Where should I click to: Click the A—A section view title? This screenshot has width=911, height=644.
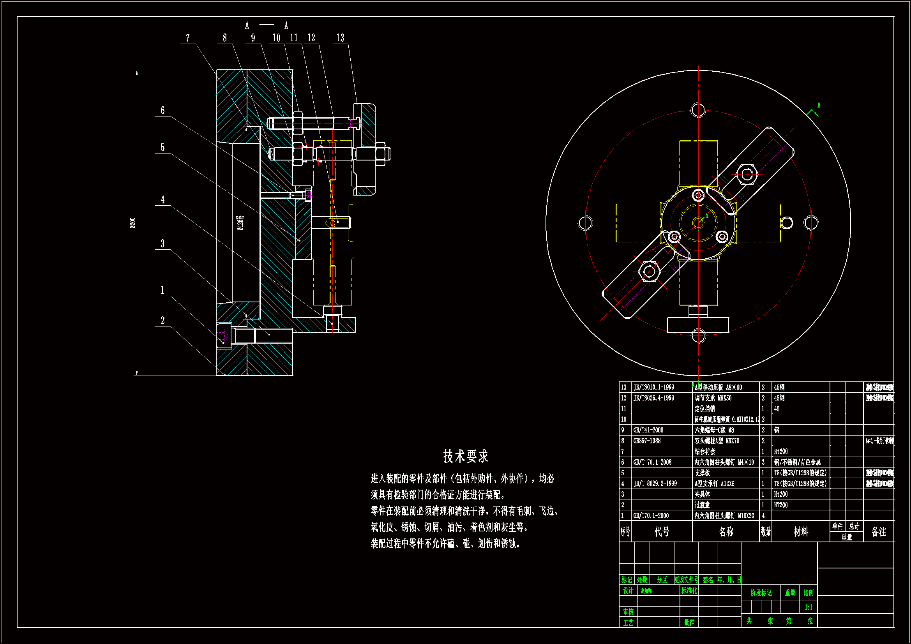(x=266, y=26)
